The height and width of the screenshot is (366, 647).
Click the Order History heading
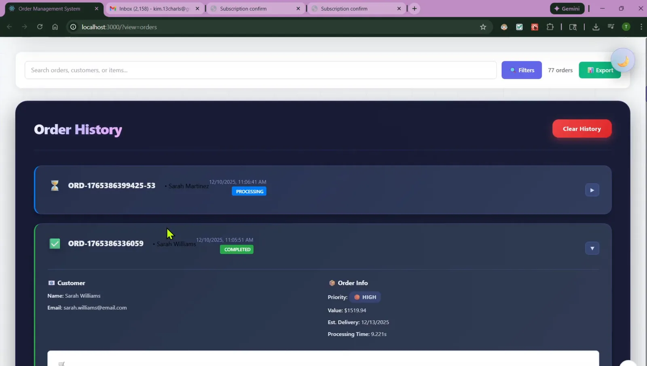pos(78,129)
